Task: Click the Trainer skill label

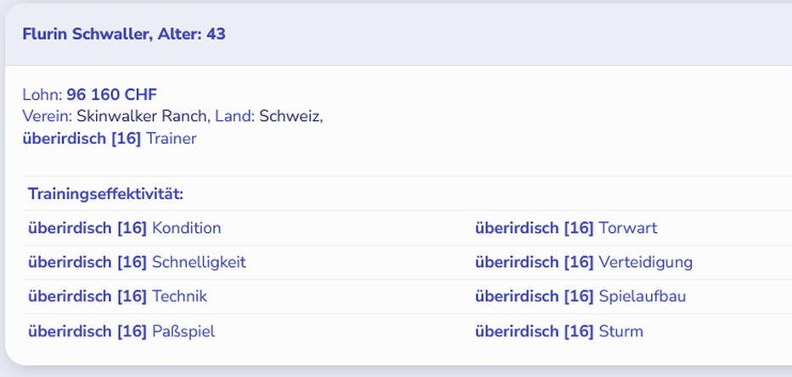Action: tap(171, 138)
